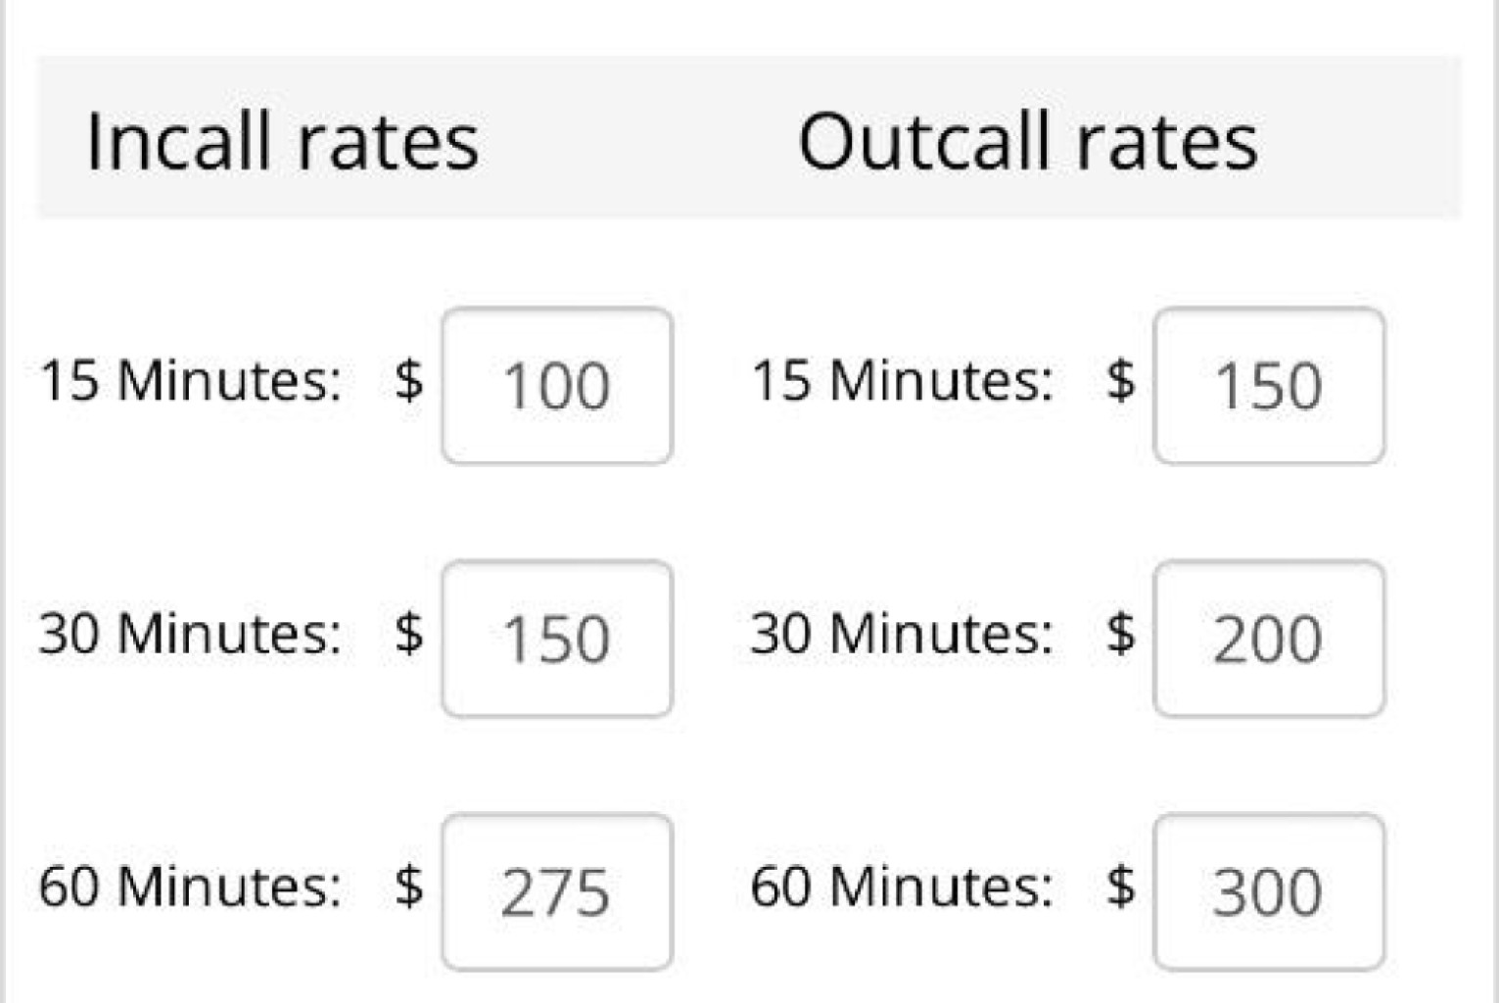Click the Incall "15 Minutes:" label

point(191,380)
